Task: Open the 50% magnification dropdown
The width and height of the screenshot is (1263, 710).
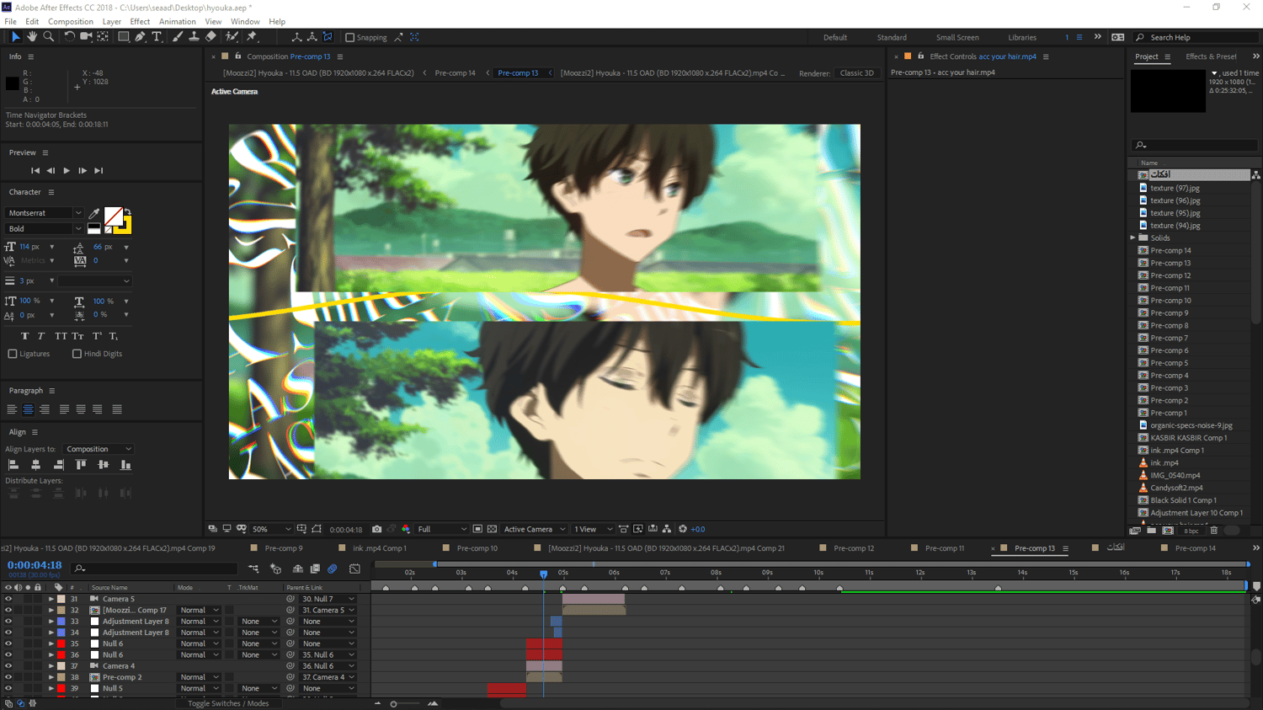Action: click(271, 529)
